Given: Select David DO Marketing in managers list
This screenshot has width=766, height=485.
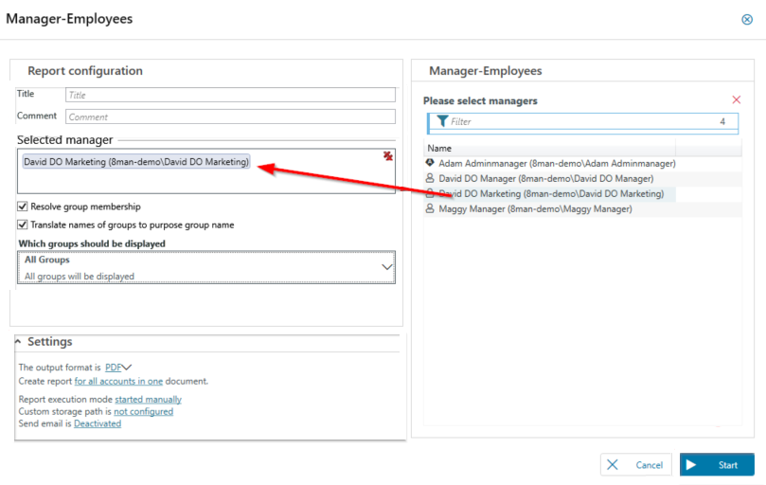Looking at the screenshot, I should coord(551,193).
